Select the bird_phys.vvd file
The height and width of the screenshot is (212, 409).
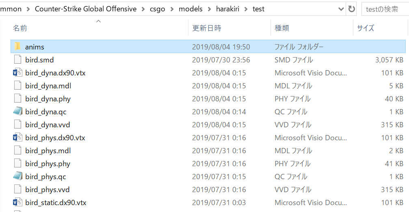[x=47, y=190]
